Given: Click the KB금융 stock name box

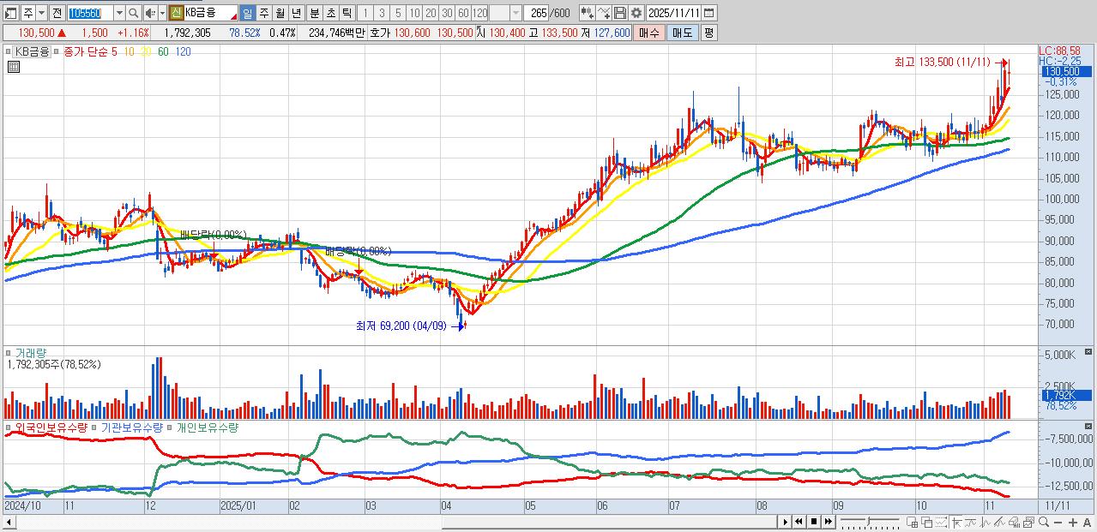Looking at the screenshot, I should coord(210,14).
